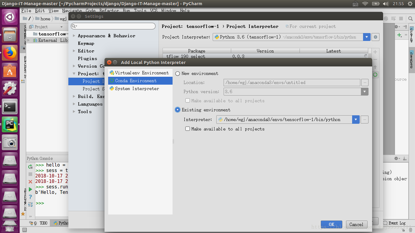The width and height of the screenshot is (415, 233).
Task: Expand the Editor settings node
Action: point(74,51)
